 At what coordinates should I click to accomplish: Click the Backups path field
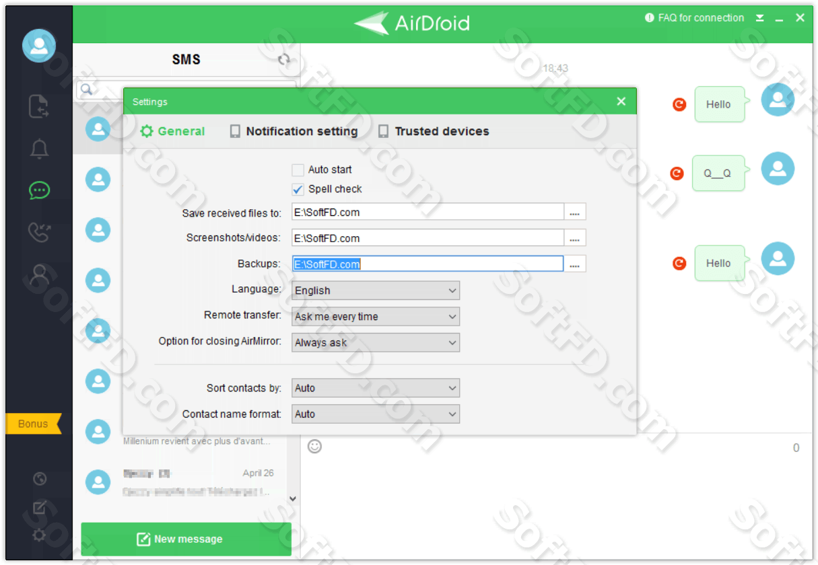click(428, 264)
